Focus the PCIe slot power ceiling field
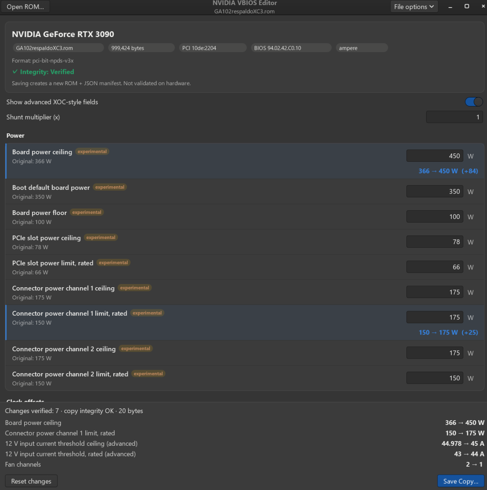Viewport: 487px width, 490px height. click(x=435, y=242)
